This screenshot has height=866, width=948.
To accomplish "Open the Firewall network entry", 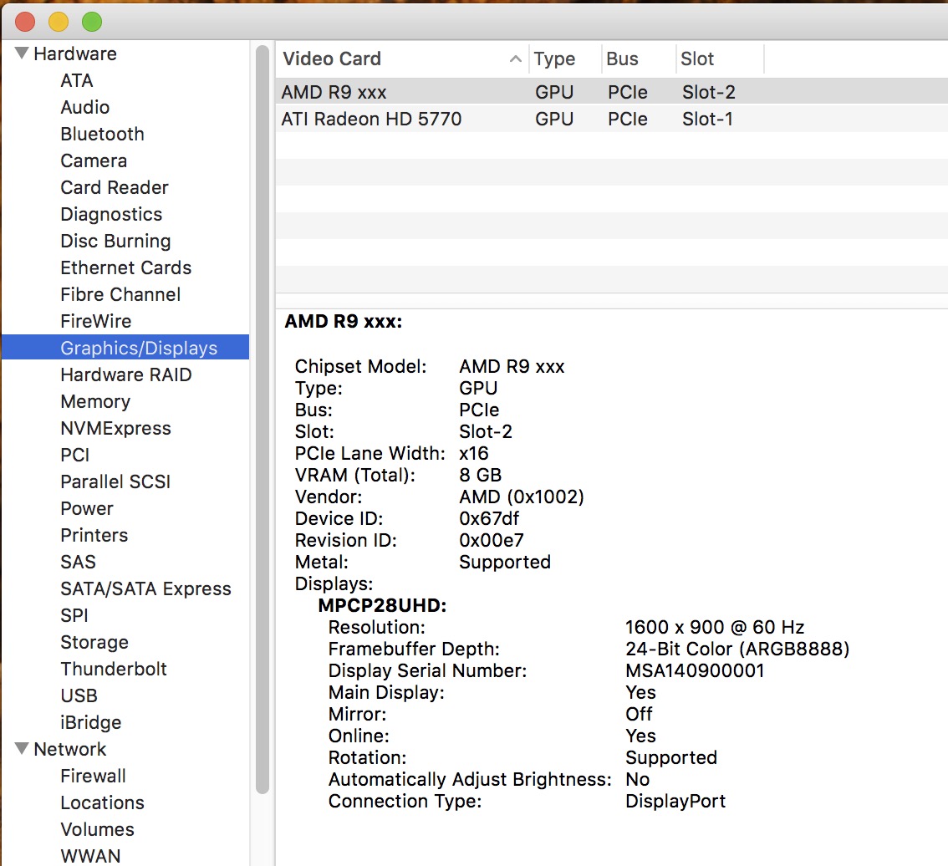I will [x=93, y=776].
